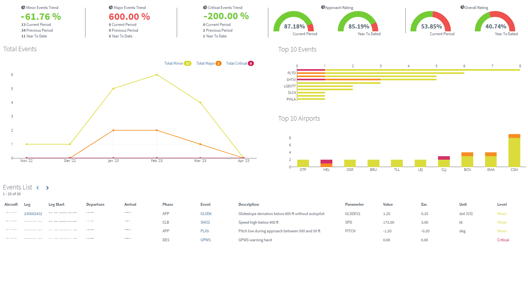This screenshot has height=288, width=528.
Task: Click the GLSD6 event code cell
Action: [x=206, y=214]
